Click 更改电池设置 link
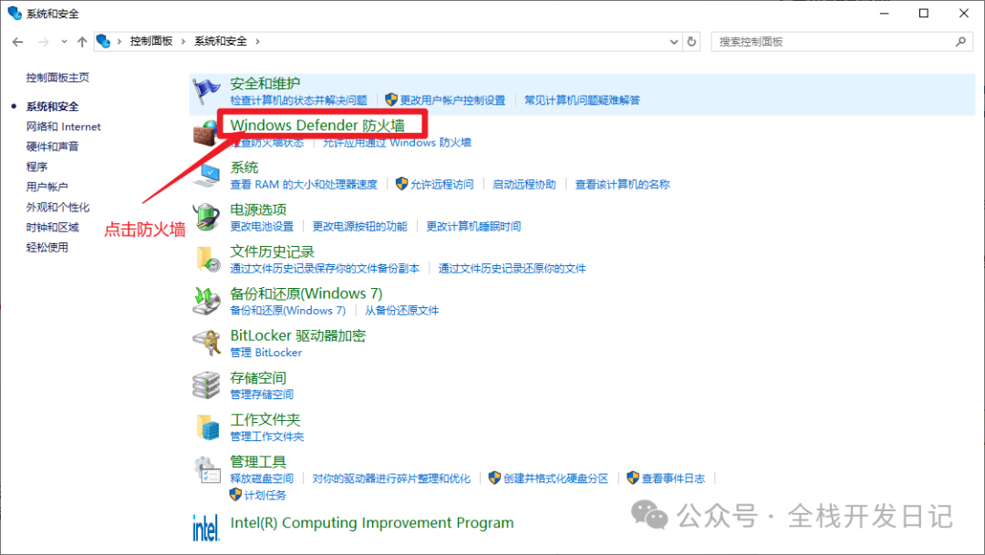The height and width of the screenshot is (555, 985). pyautogui.click(x=262, y=227)
